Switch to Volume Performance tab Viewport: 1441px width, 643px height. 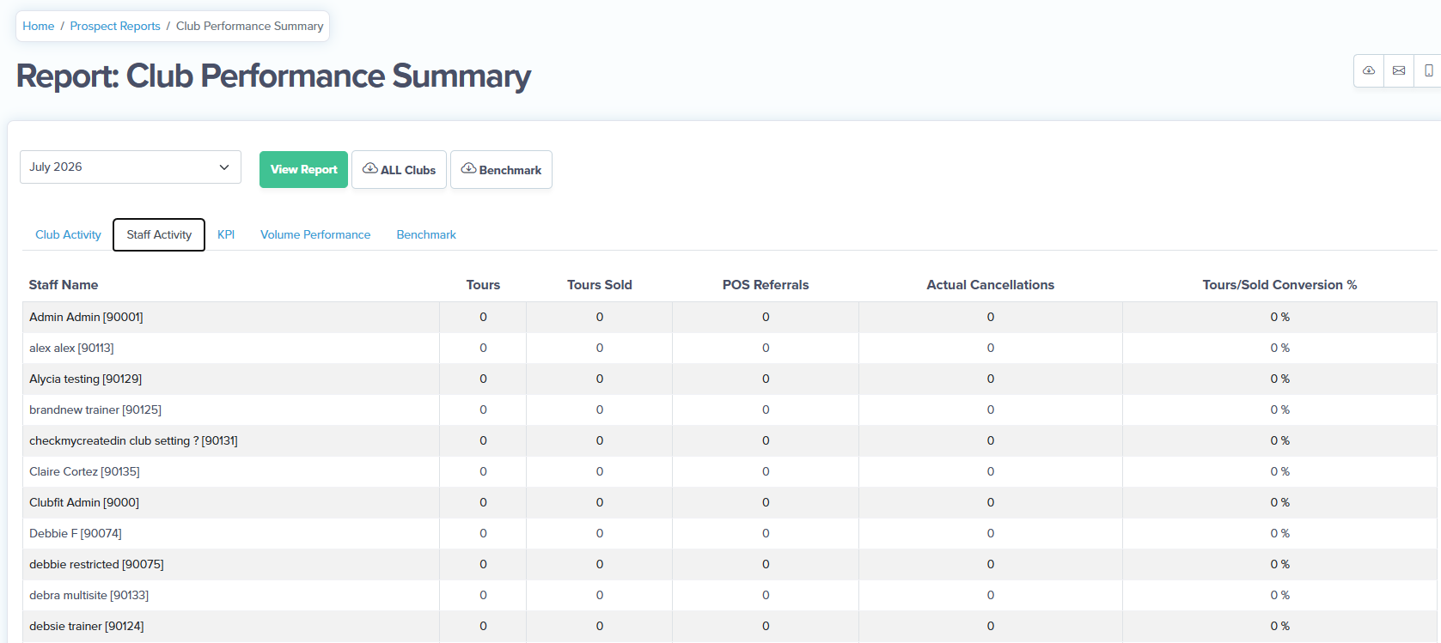315,234
